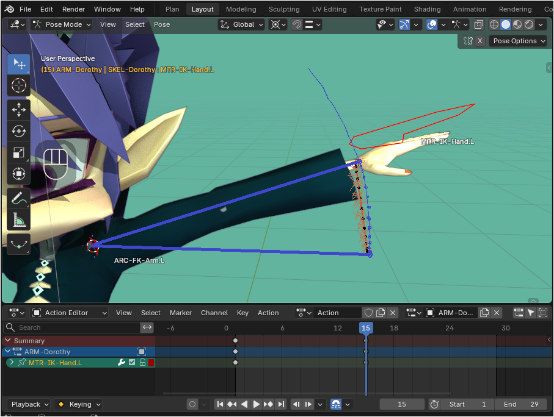Play the animation in reverse

[x=244, y=404]
